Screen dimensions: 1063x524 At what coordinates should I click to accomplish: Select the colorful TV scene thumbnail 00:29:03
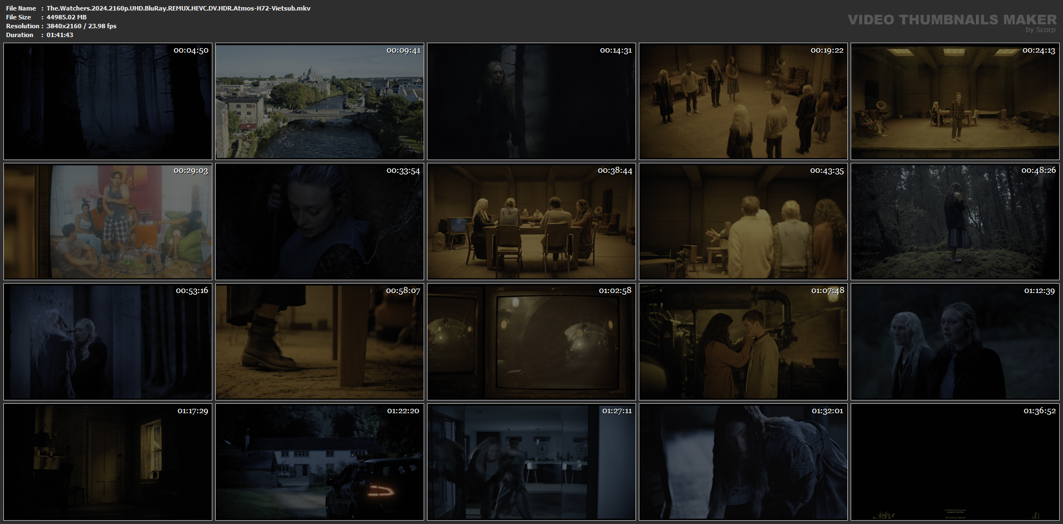[x=108, y=222]
